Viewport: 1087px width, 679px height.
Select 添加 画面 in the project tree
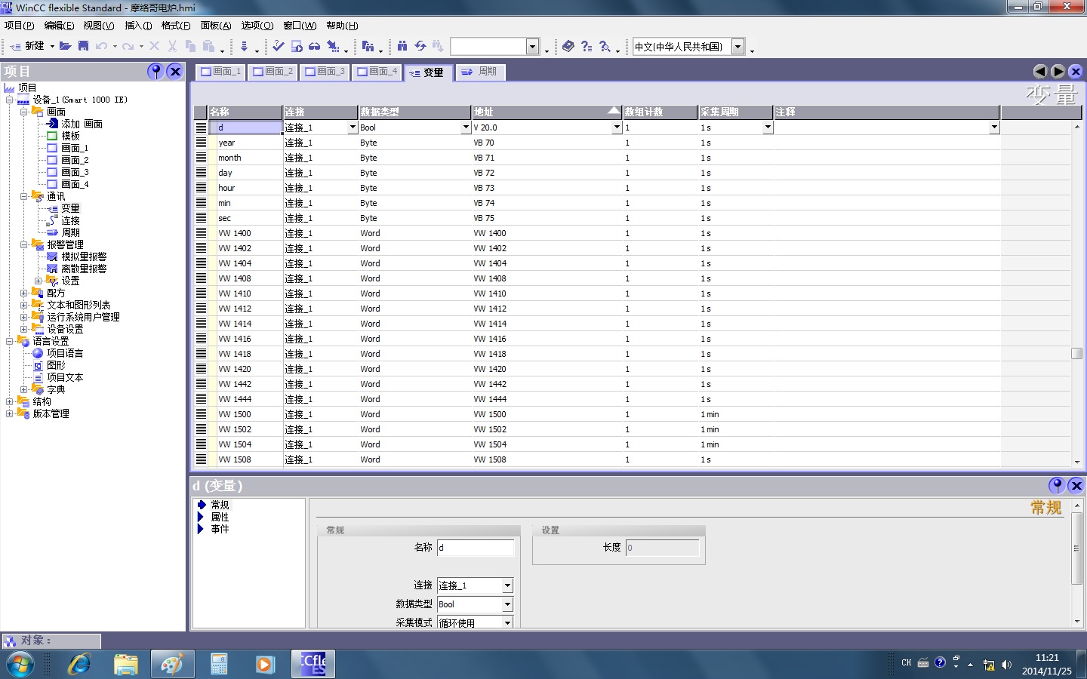point(82,124)
